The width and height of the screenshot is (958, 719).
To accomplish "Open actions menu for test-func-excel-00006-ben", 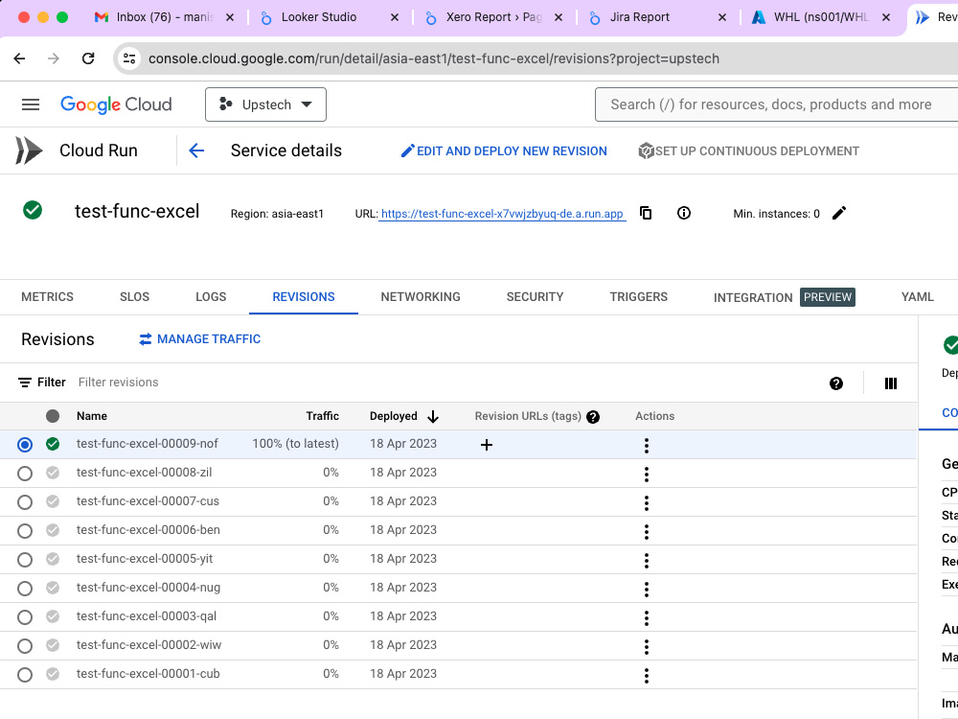I will pyautogui.click(x=647, y=531).
